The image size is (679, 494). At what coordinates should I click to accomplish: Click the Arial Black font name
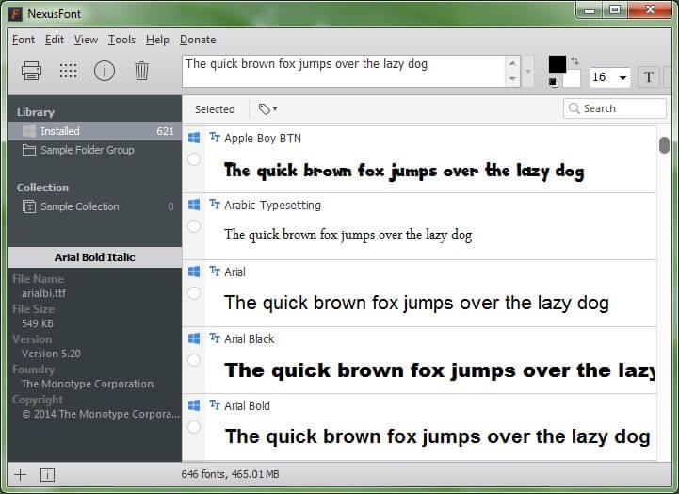[249, 338]
